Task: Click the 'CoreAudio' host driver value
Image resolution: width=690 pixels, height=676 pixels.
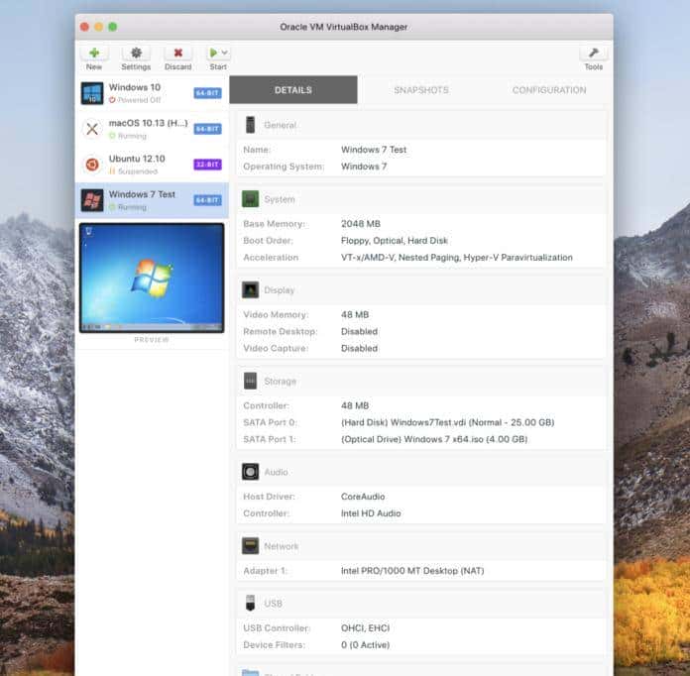Action: pyautogui.click(x=363, y=497)
